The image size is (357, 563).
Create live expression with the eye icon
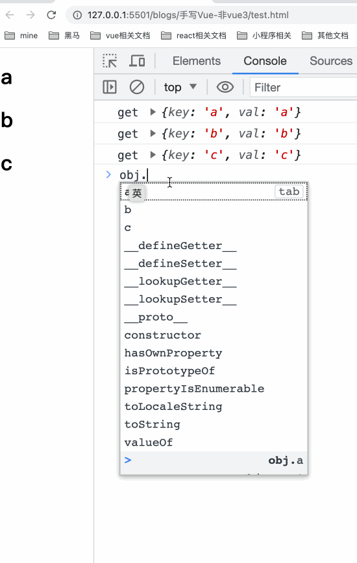225,87
